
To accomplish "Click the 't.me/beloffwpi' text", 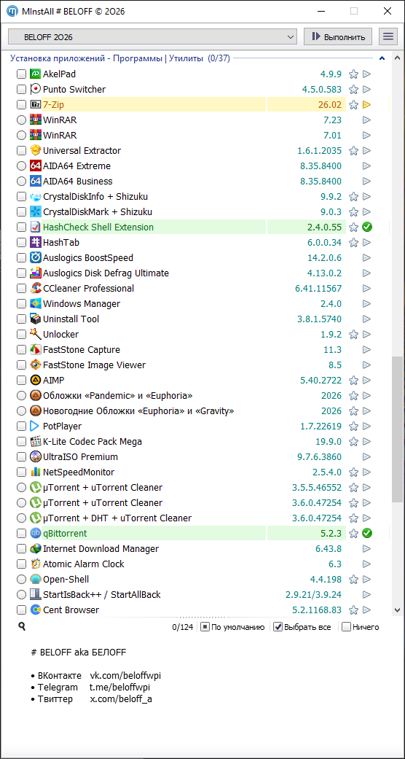I will [x=120, y=688].
